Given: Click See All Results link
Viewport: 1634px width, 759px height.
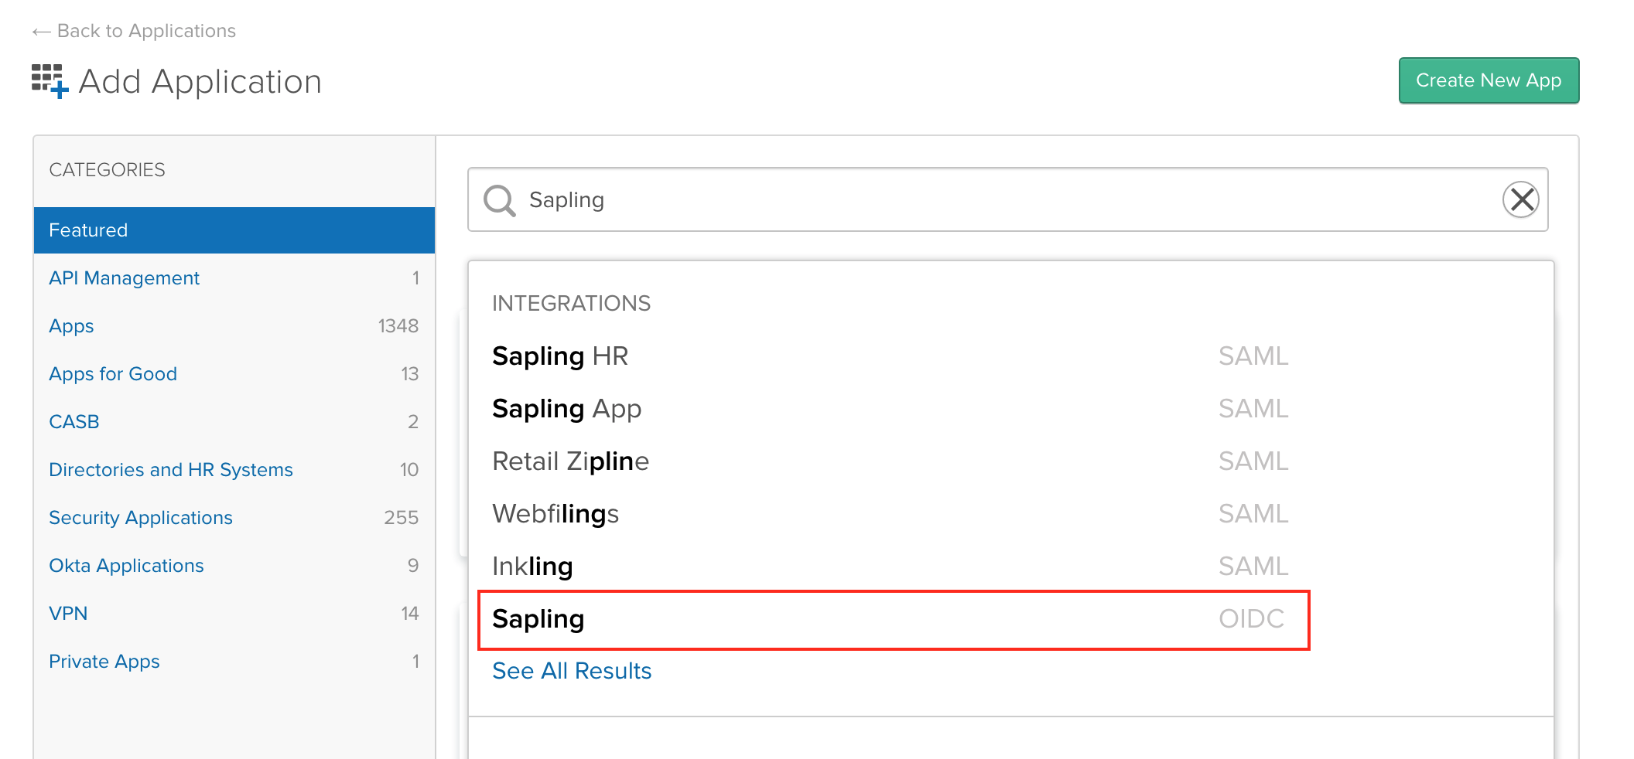Looking at the screenshot, I should [572, 671].
